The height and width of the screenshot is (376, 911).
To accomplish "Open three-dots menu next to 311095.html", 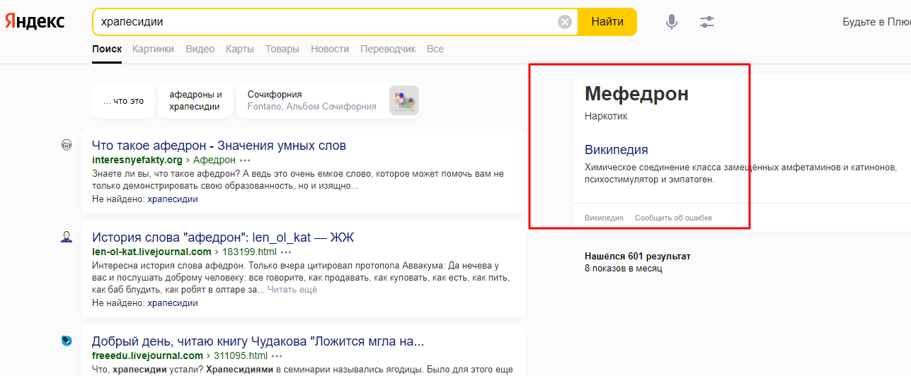I will tap(277, 356).
